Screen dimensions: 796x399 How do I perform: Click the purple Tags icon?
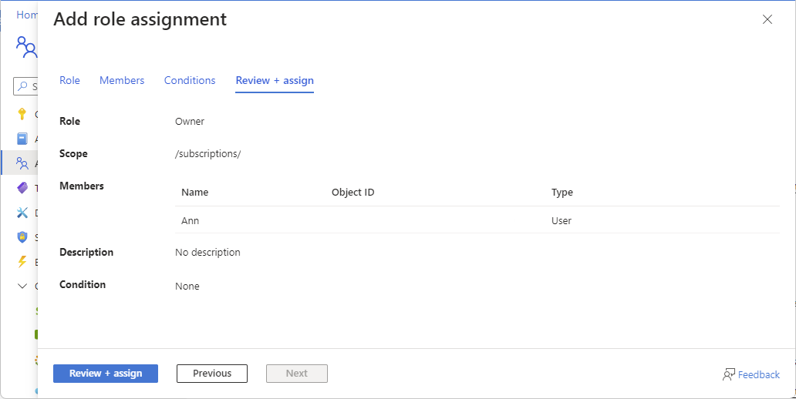22,188
